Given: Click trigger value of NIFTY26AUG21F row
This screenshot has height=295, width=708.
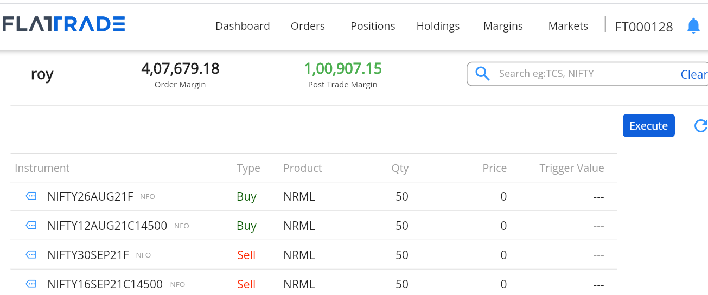Looking at the screenshot, I should [598, 197].
